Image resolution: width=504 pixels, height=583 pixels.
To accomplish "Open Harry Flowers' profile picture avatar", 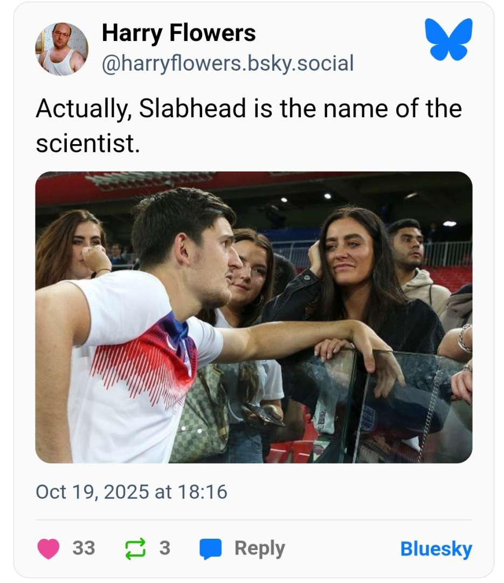I will (61, 49).
